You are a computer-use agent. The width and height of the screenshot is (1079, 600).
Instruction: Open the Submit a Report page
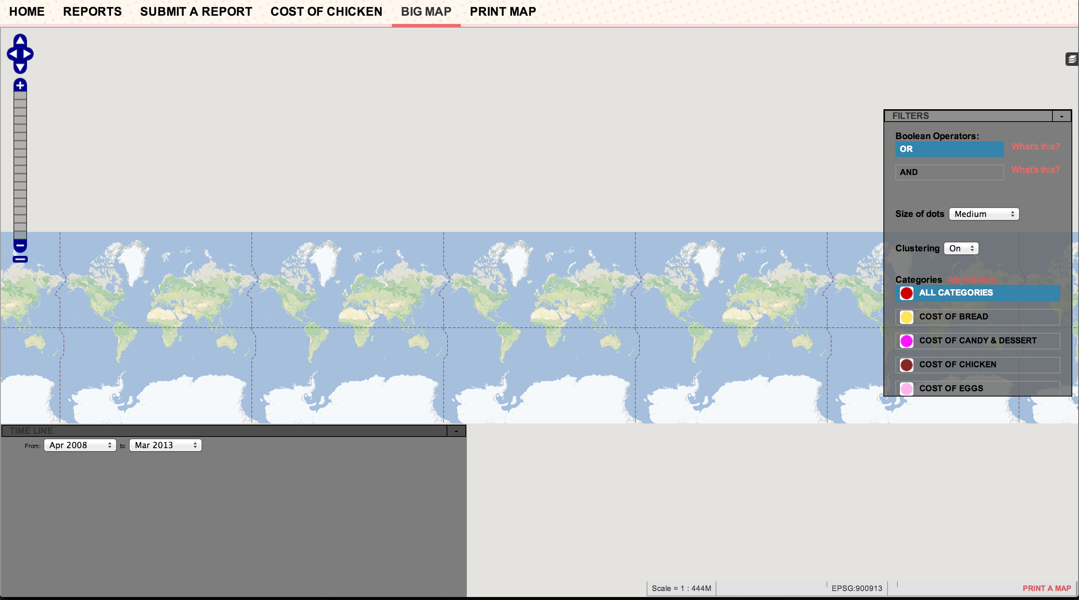coord(196,12)
